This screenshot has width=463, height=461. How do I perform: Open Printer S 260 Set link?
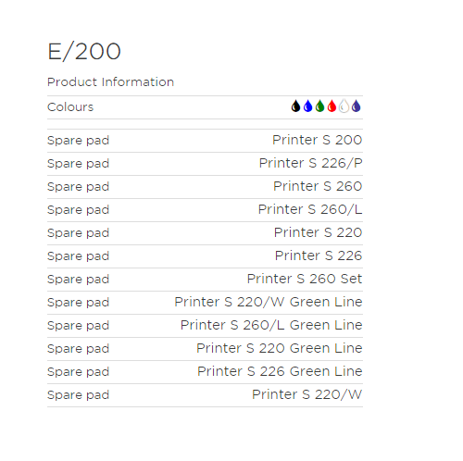click(305, 279)
